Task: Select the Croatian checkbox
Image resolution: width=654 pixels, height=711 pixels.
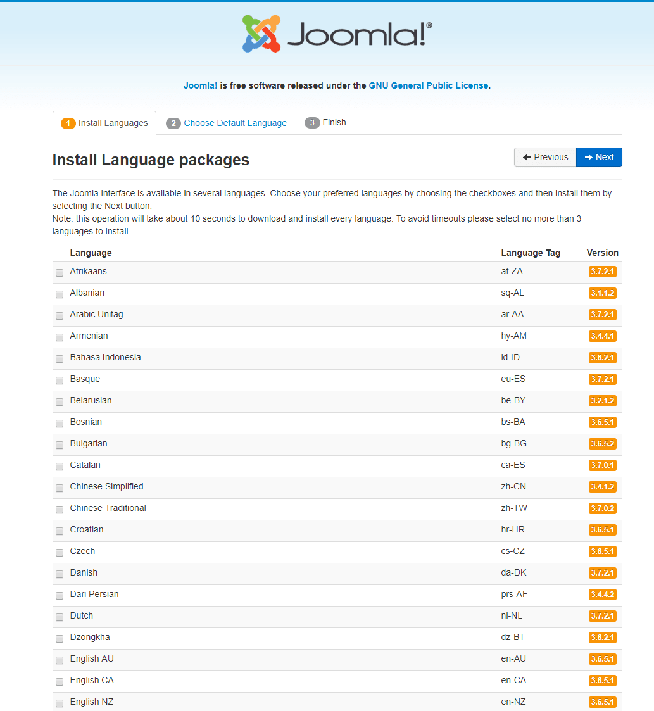Action: (x=60, y=531)
